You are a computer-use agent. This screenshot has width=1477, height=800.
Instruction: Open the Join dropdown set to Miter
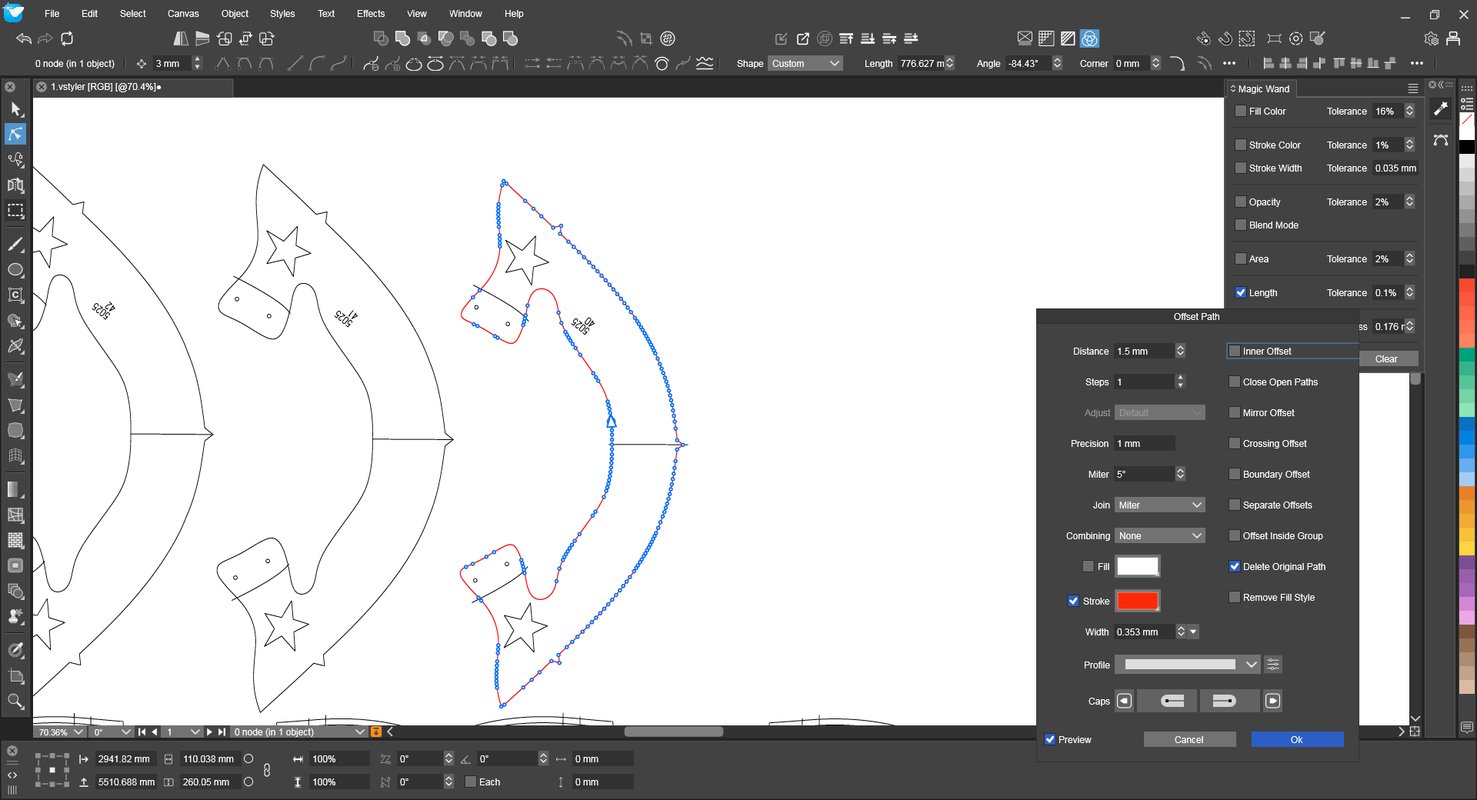coord(1159,505)
